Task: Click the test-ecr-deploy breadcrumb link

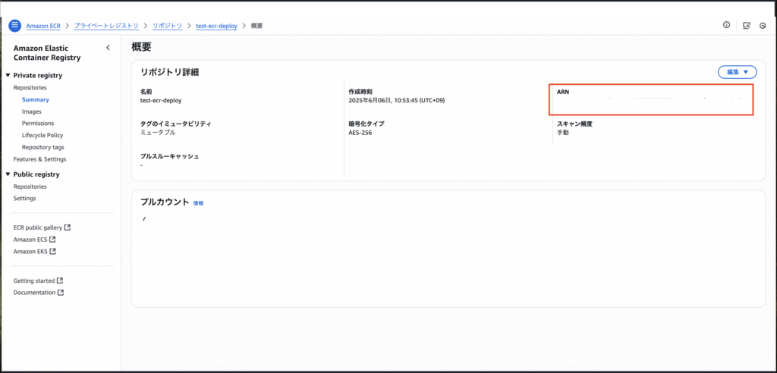Action: pos(216,26)
